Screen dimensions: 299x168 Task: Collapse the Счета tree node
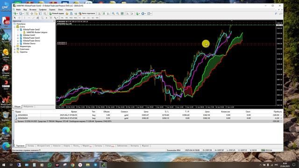pyautogui.click(x=14, y=27)
